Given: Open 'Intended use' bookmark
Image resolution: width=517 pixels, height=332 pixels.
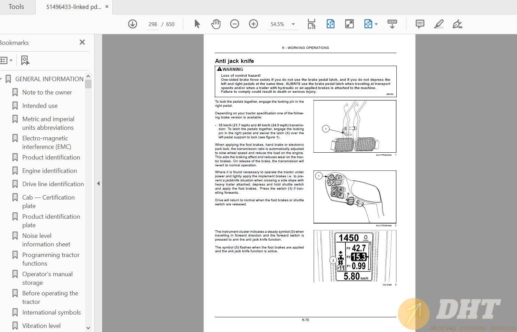Looking at the screenshot, I should point(40,106).
